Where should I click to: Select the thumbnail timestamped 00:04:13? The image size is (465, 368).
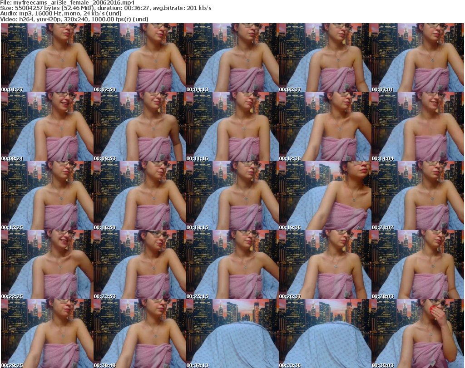pyautogui.click(x=232, y=58)
